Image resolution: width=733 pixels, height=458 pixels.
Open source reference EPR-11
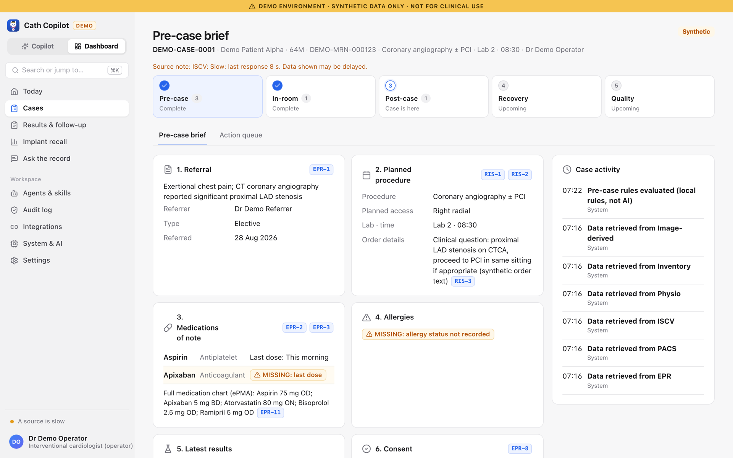point(271,413)
